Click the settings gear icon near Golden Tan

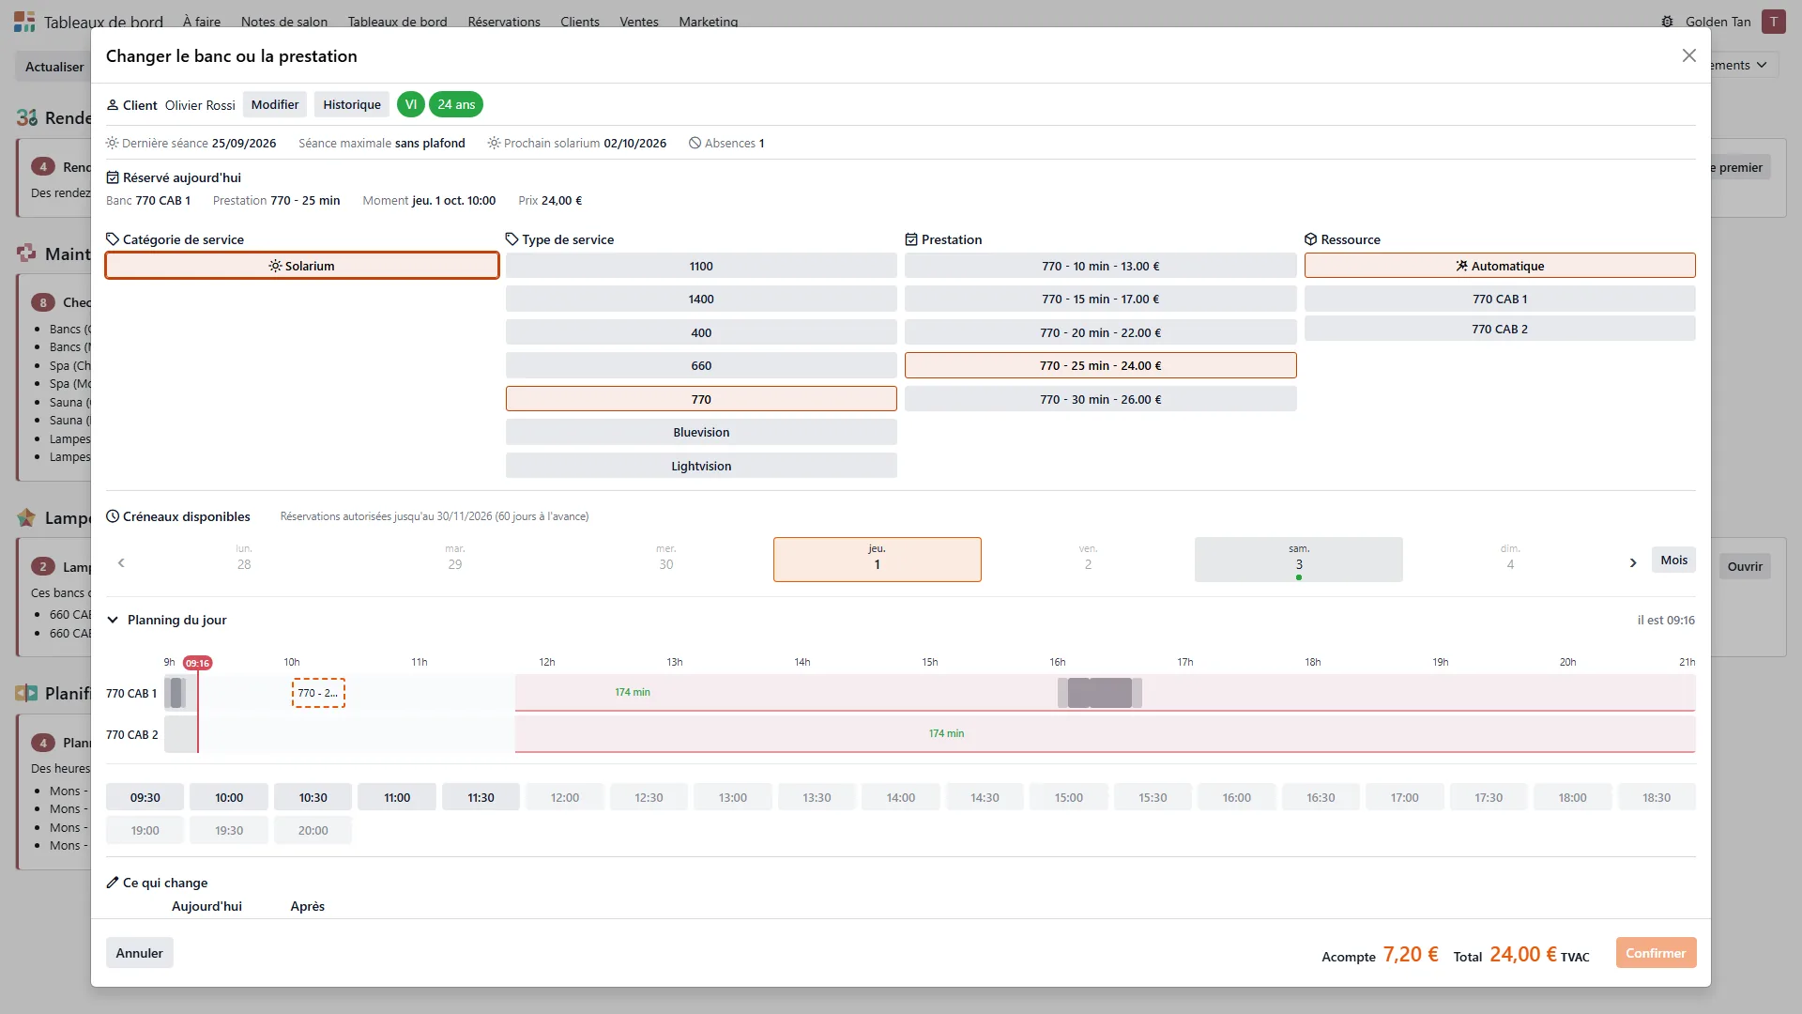point(1667,22)
